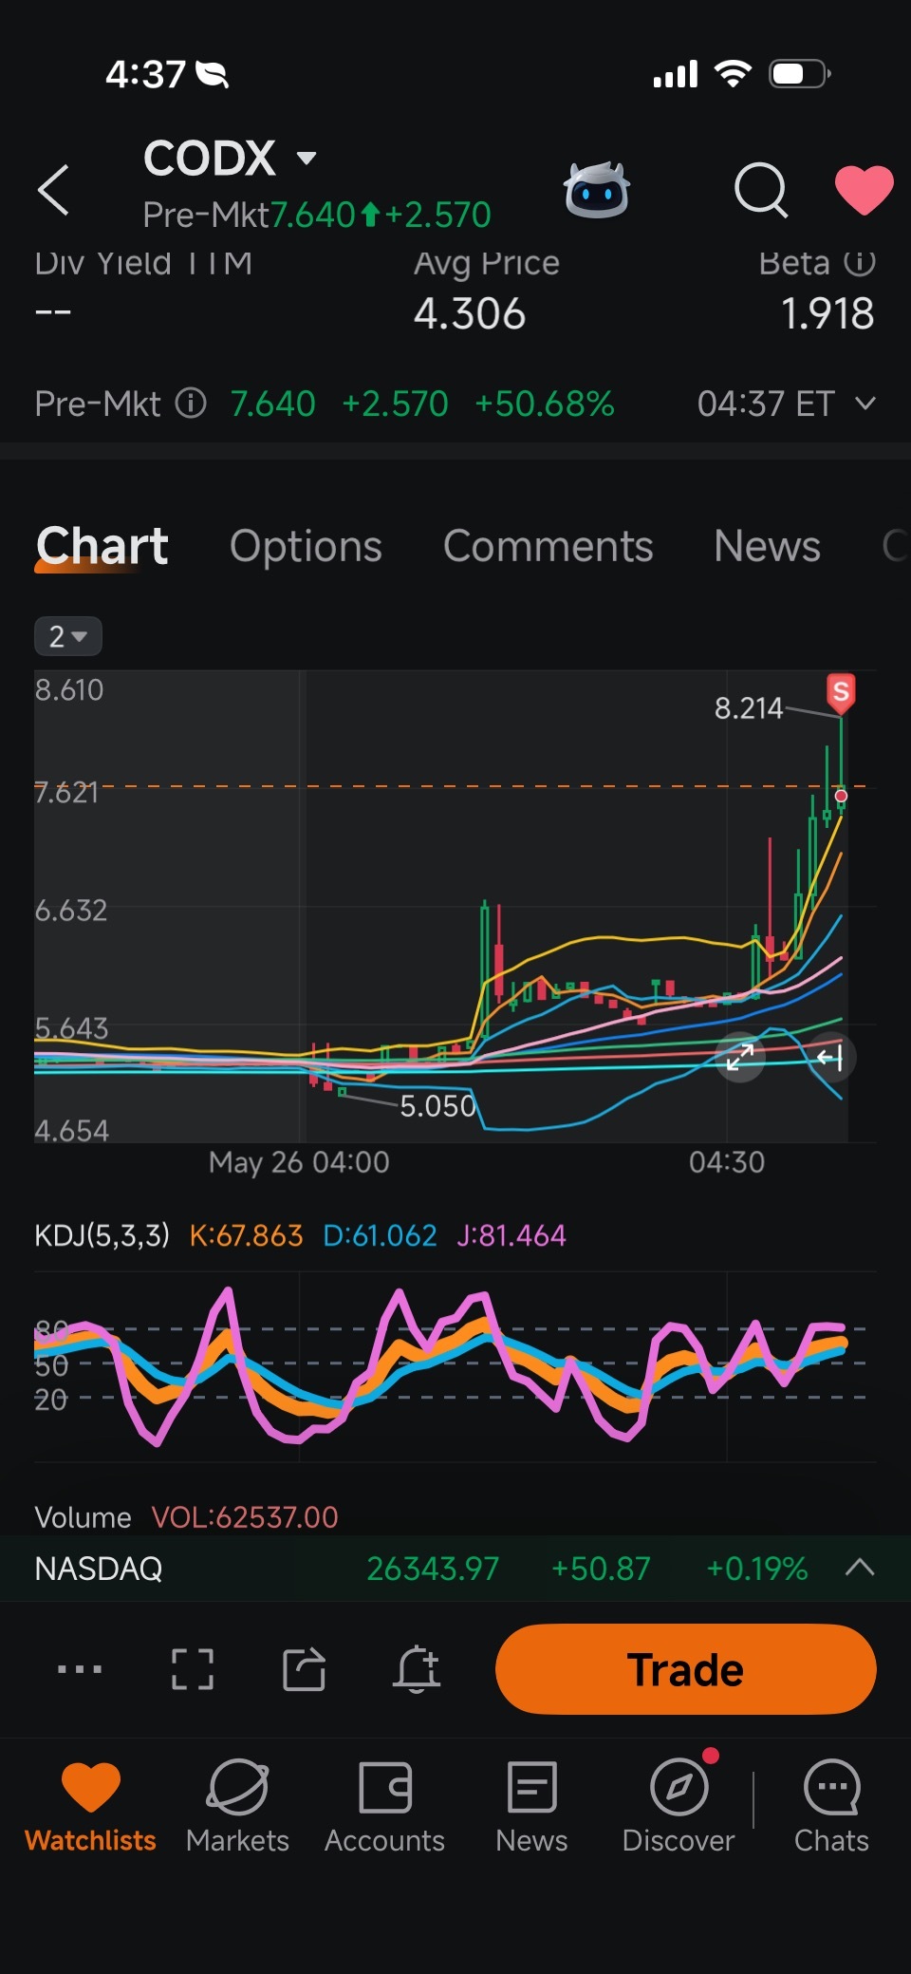Show info for Beta indicator
The image size is (911, 1974).
(x=860, y=261)
